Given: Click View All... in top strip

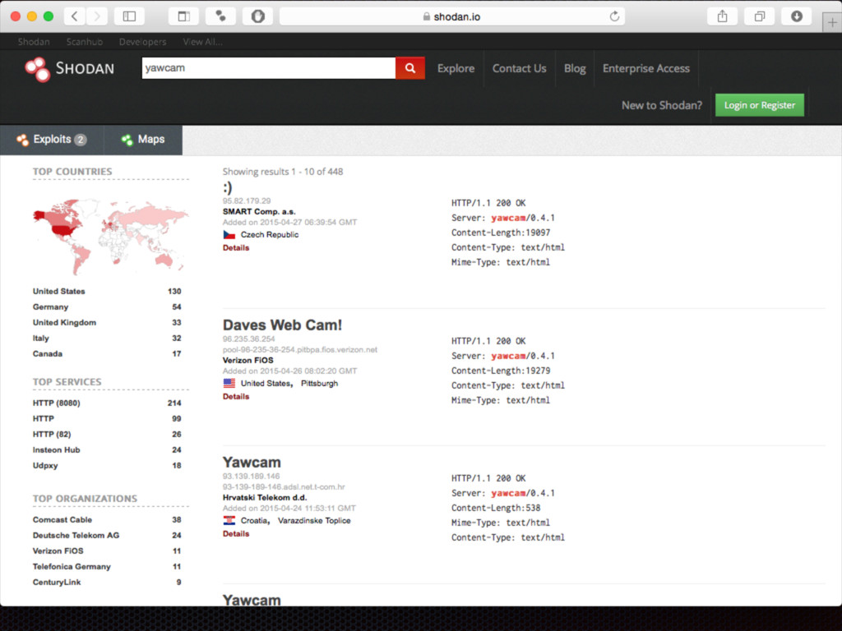Looking at the screenshot, I should coord(202,42).
